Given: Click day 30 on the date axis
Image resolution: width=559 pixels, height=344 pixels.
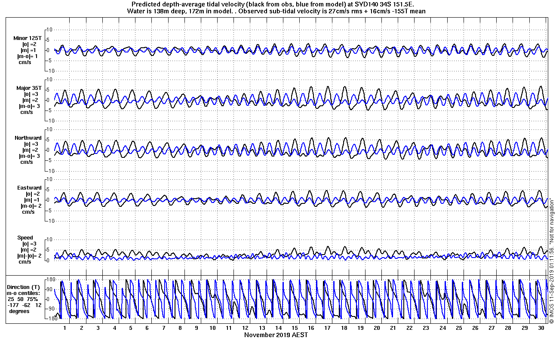Looking at the screenshot, I should (x=541, y=328).
